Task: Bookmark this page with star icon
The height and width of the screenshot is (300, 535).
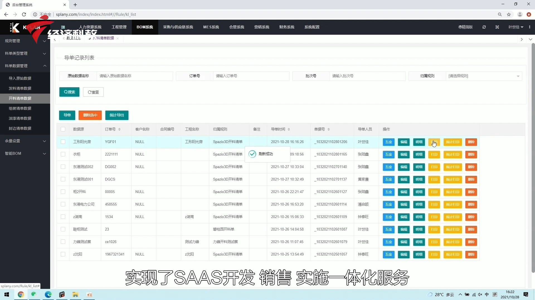Action: [509, 14]
